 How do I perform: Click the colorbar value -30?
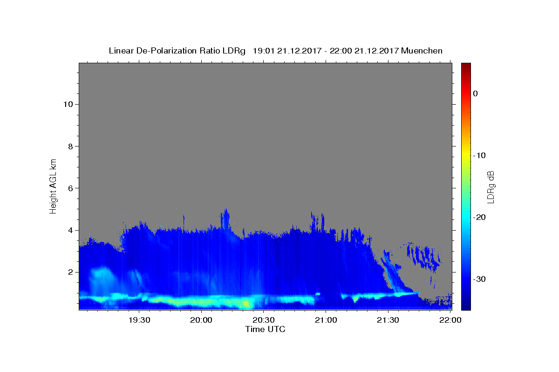click(479, 279)
